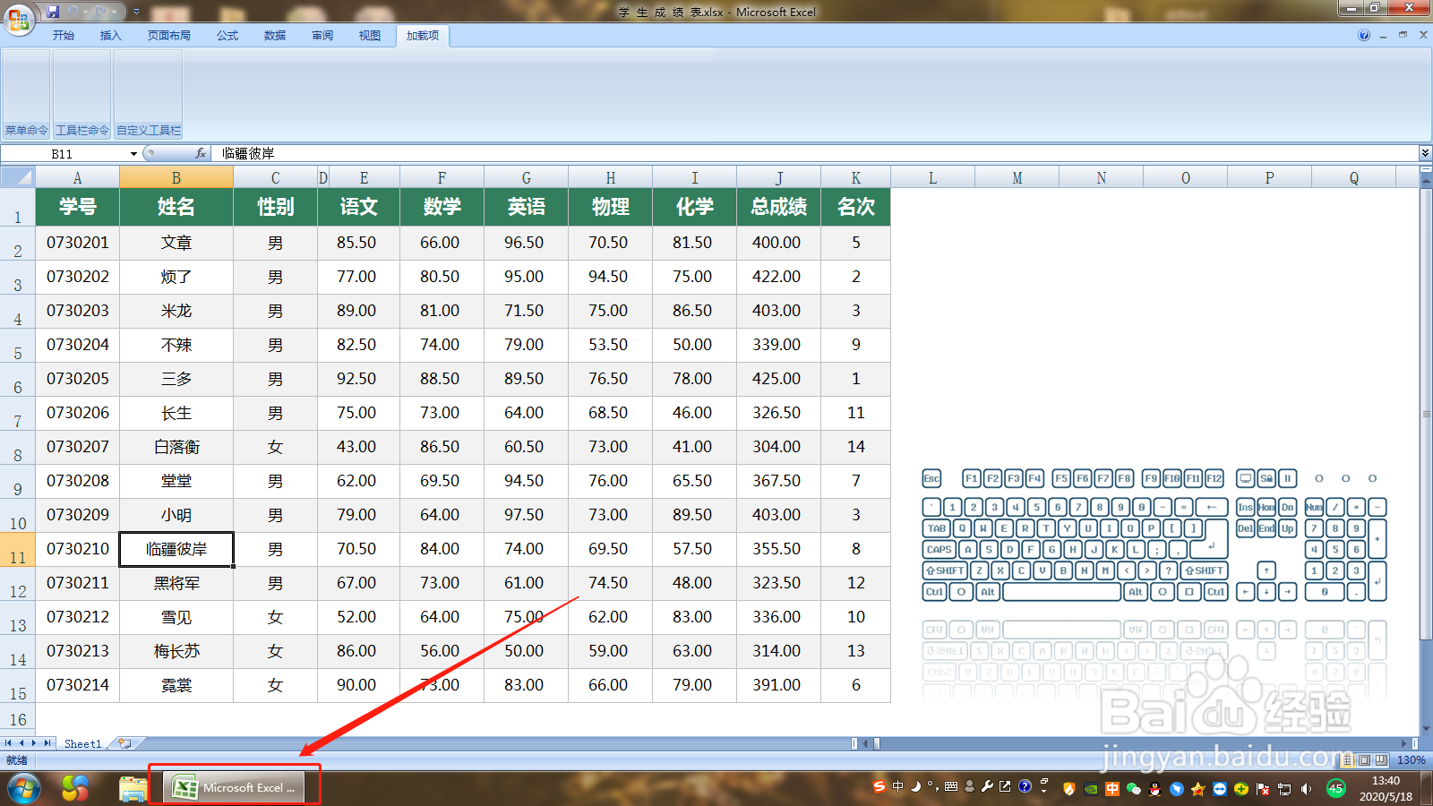Open the network tray icon

(x=1284, y=789)
